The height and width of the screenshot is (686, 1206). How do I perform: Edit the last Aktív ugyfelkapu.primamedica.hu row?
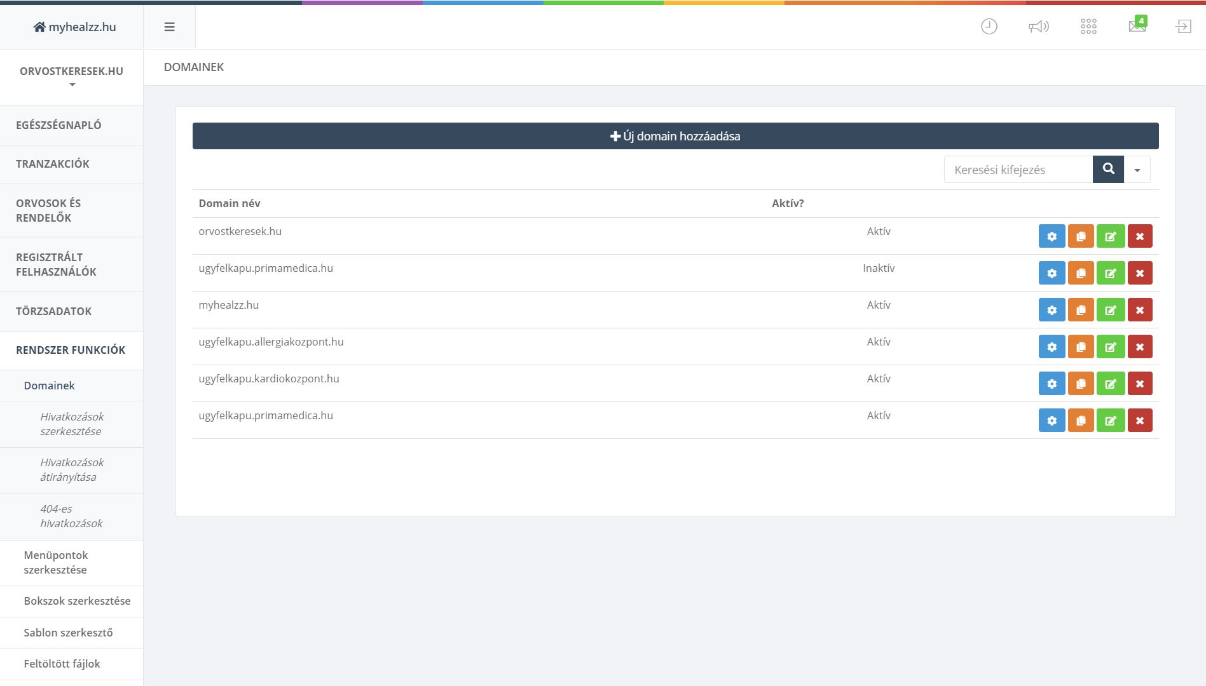[1111, 420]
